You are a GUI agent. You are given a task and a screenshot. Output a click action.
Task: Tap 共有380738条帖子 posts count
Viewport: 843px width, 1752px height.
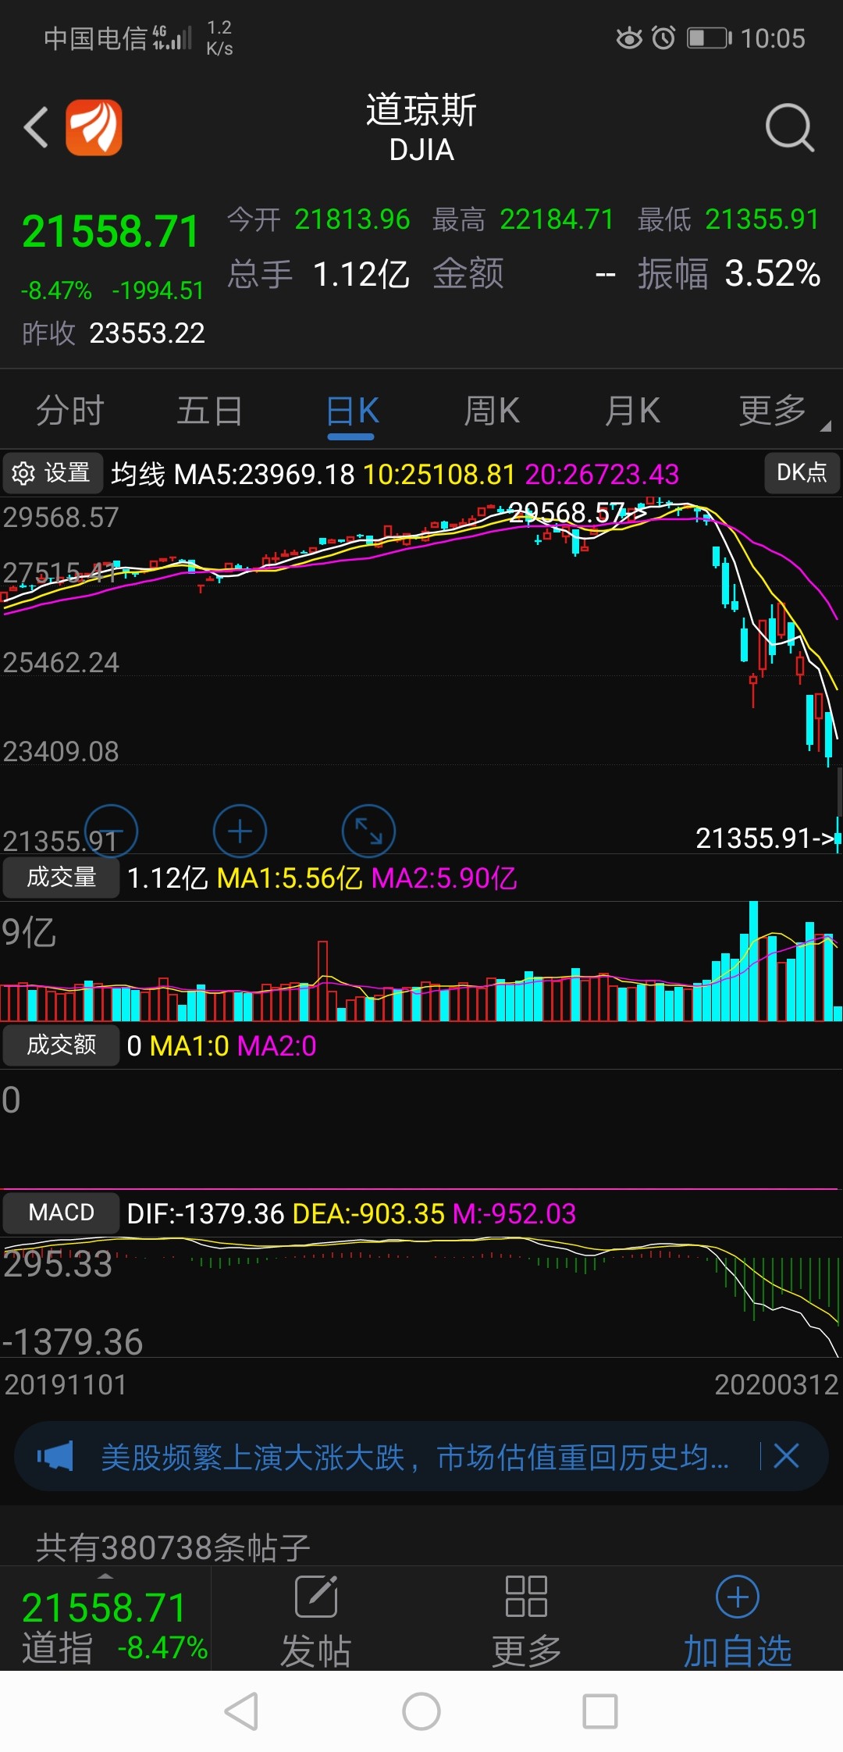coord(173,1547)
